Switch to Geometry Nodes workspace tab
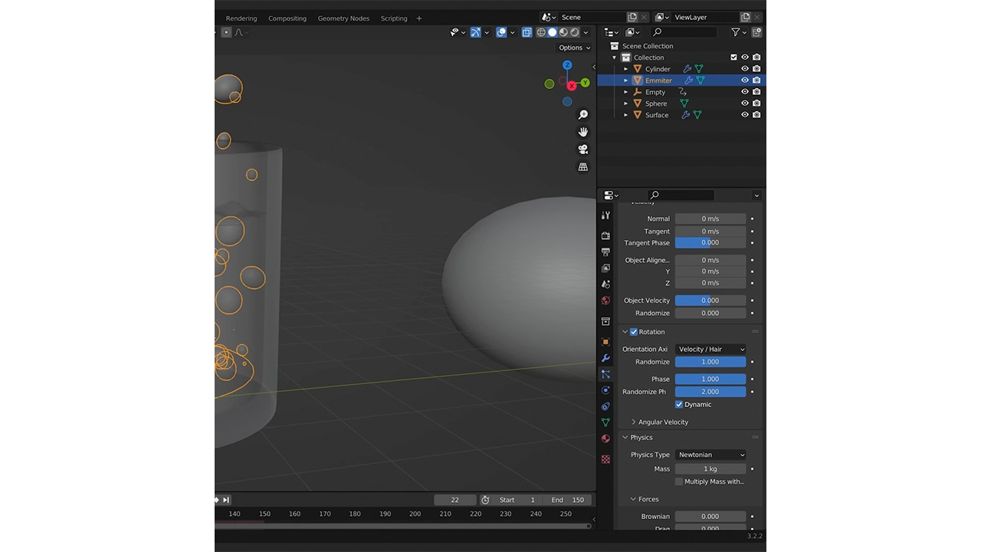 [343, 18]
